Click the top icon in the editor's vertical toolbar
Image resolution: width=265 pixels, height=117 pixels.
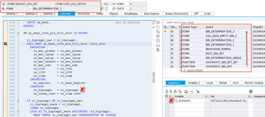point(158,22)
